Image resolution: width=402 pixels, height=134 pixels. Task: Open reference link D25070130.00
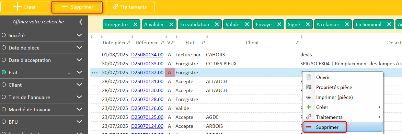pyautogui.click(x=147, y=90)
